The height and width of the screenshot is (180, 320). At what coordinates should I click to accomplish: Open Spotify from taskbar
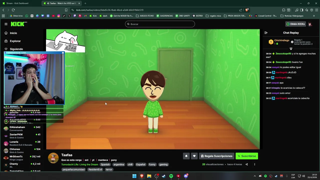(x=171, y=176)
